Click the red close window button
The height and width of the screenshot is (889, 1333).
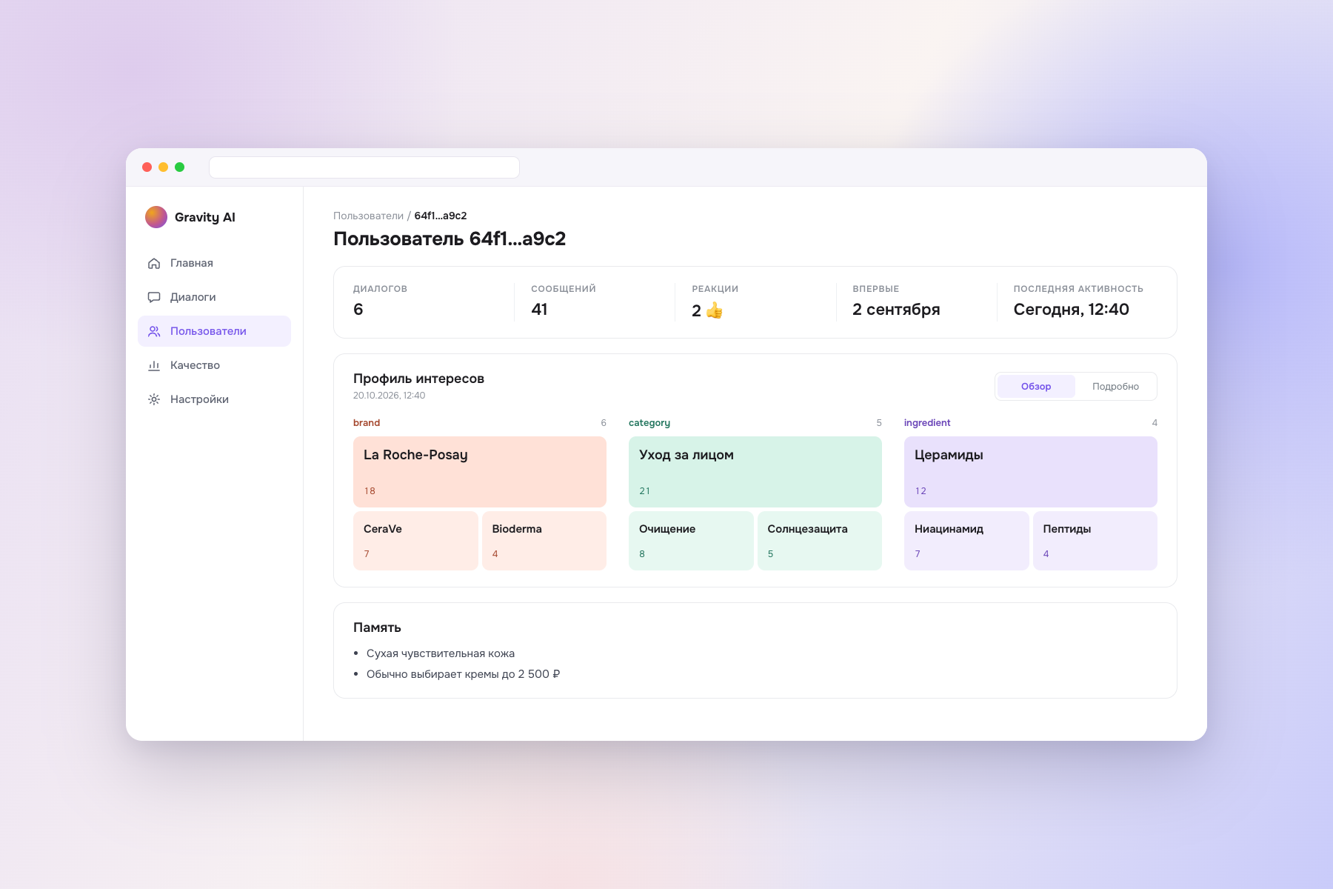(x=147, y=167)
